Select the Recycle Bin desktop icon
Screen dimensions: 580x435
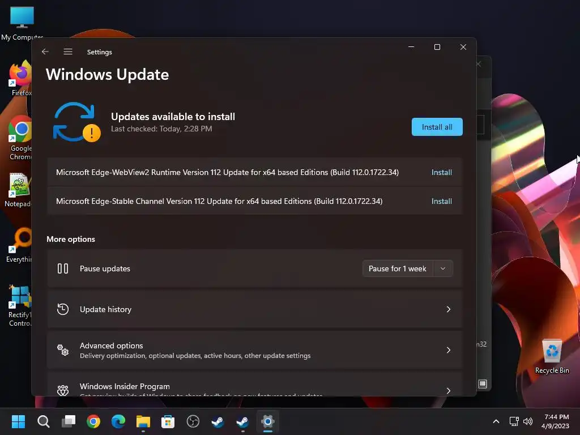552,357
